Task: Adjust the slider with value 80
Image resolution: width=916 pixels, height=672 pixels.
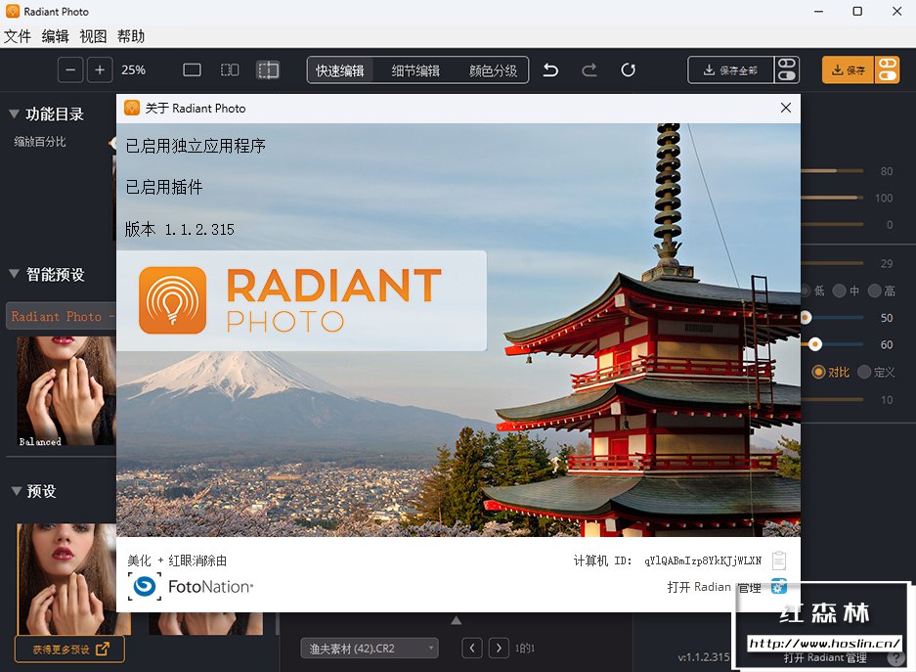Action: pos(832,170)
